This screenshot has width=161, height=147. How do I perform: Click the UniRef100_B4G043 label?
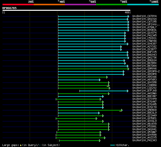point(144,55)
